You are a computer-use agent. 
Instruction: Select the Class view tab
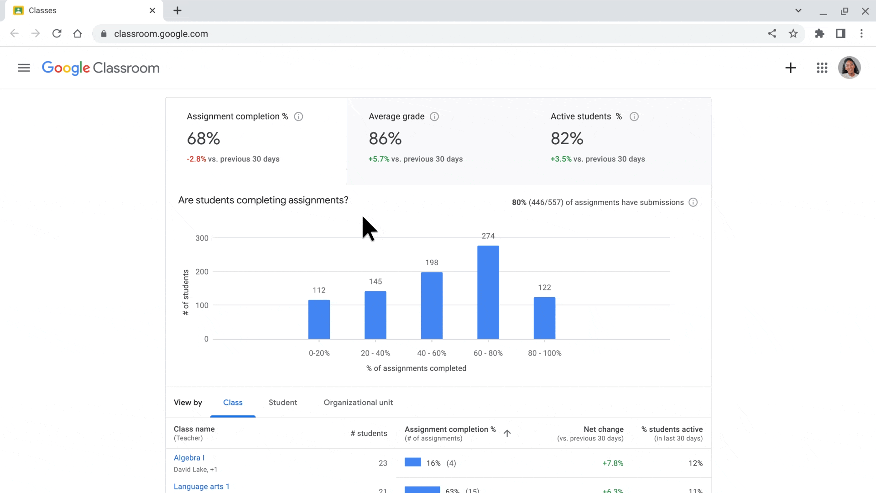tap(232, 402)
